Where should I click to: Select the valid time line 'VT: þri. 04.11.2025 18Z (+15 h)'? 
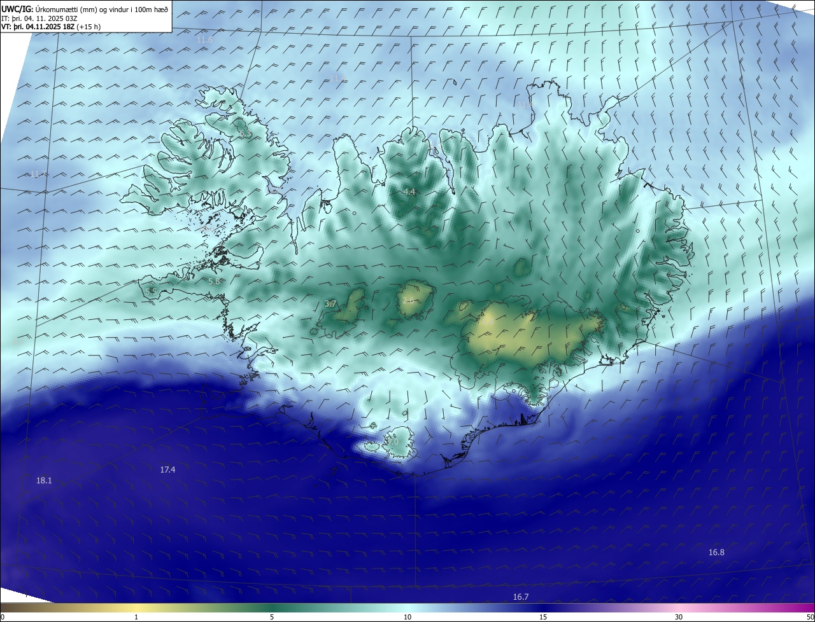coord(51,27)
